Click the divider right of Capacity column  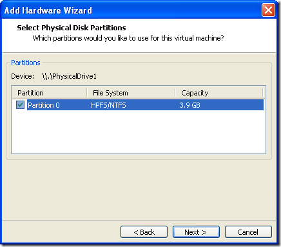click(263, 93)
